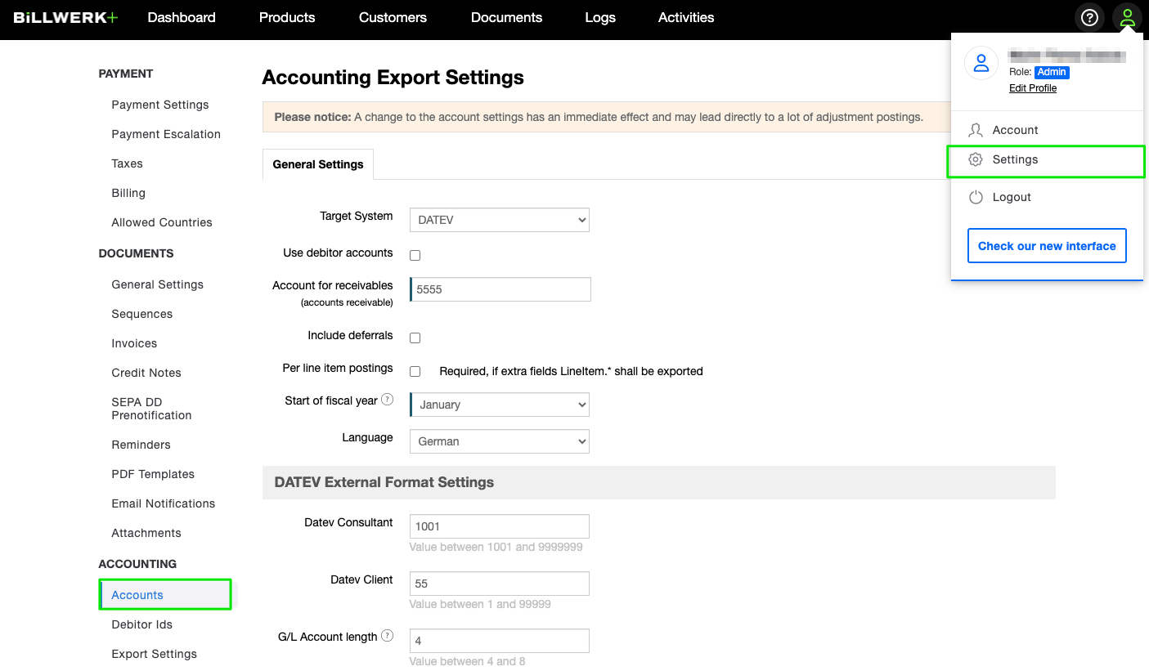This screenshot has width=1149, height=671.
Task: Click the Account person icon
Action: point(975,130)
